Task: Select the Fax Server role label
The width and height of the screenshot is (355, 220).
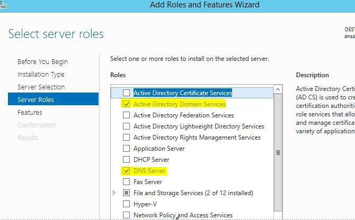Action: coord(148,181)
